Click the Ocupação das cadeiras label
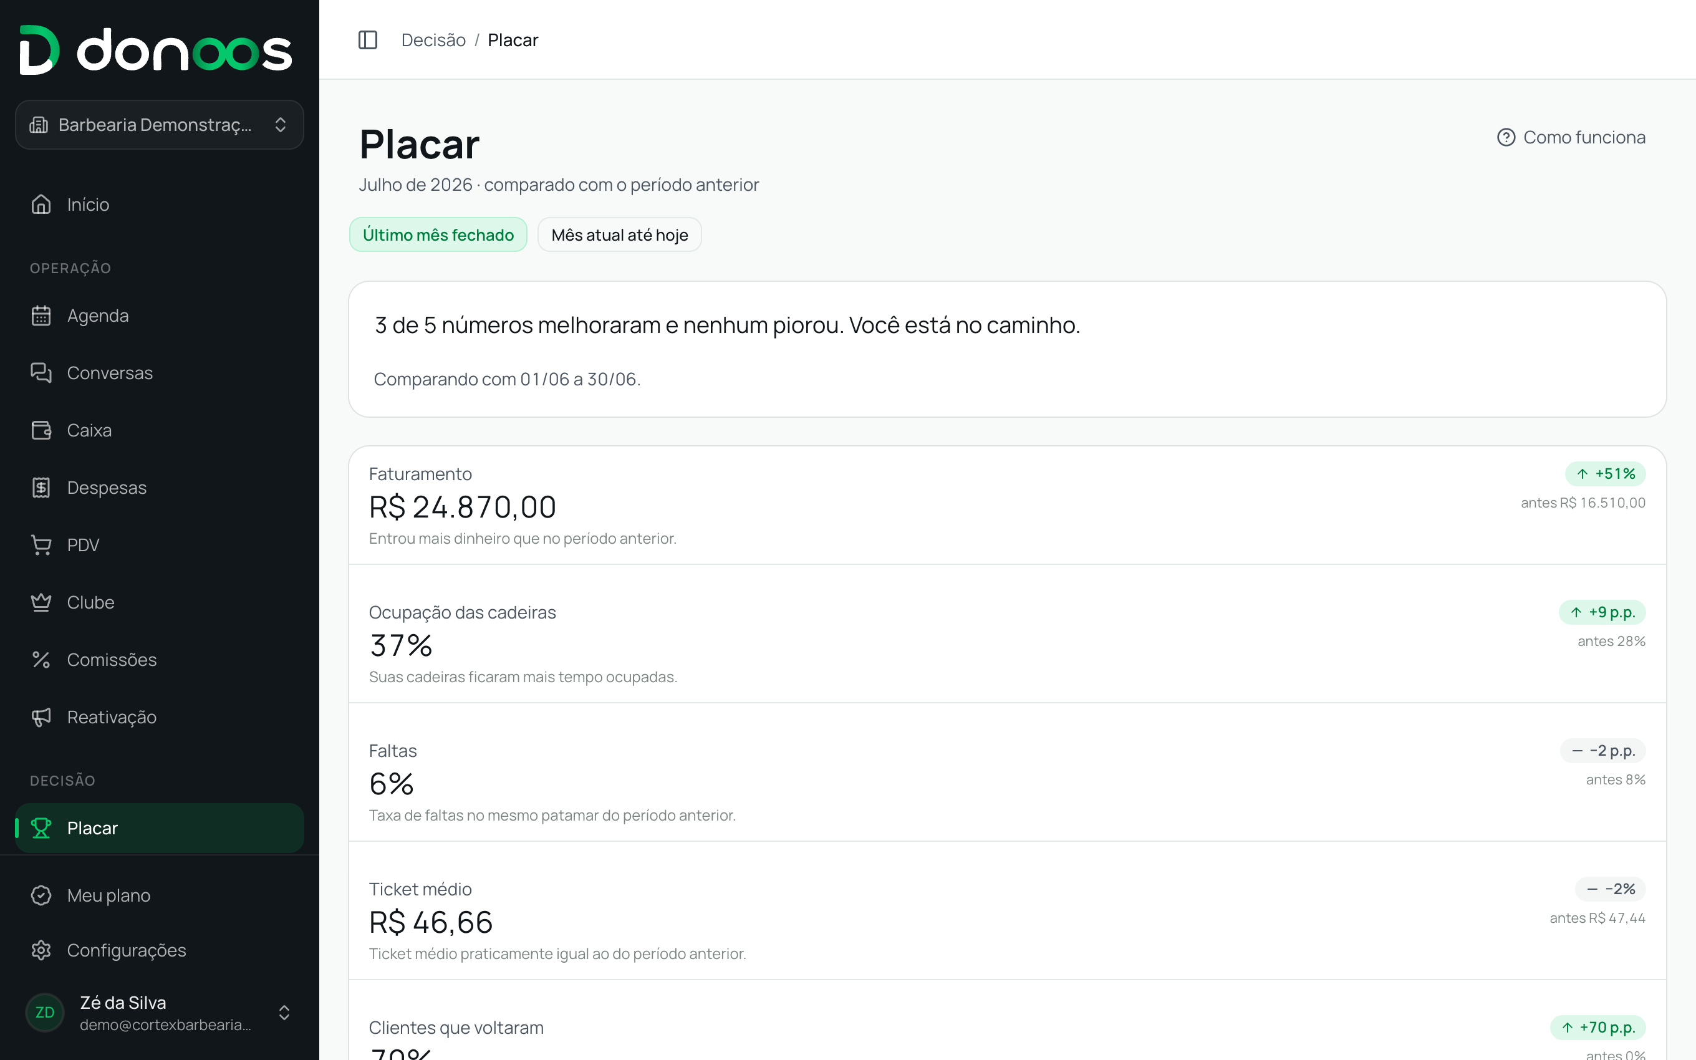This screenshot has width=1696, height=1060. pyautogui.click(x=463, y=612)
